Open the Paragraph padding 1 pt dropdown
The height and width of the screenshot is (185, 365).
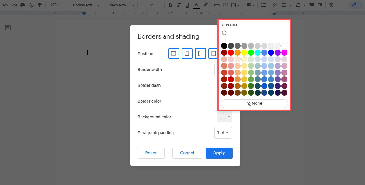pyautogui.click(x=223, y=133)
